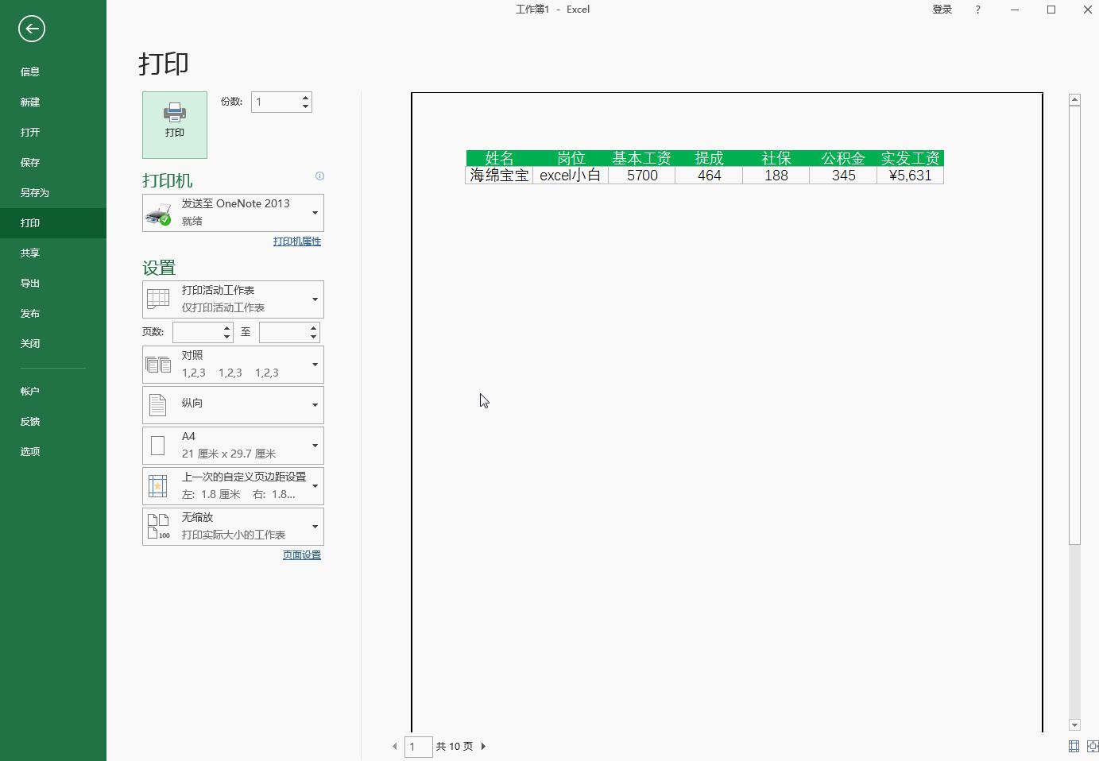Click the 实发工资 header in preview
Viewport: 1099px width, 761px height.
pos(910,159)
